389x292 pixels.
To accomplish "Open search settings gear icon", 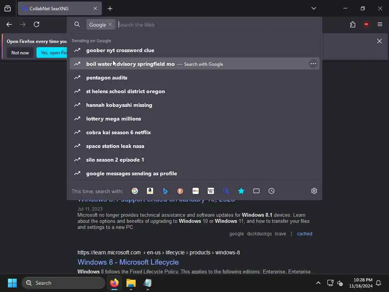I will click(x=314, y=191).
